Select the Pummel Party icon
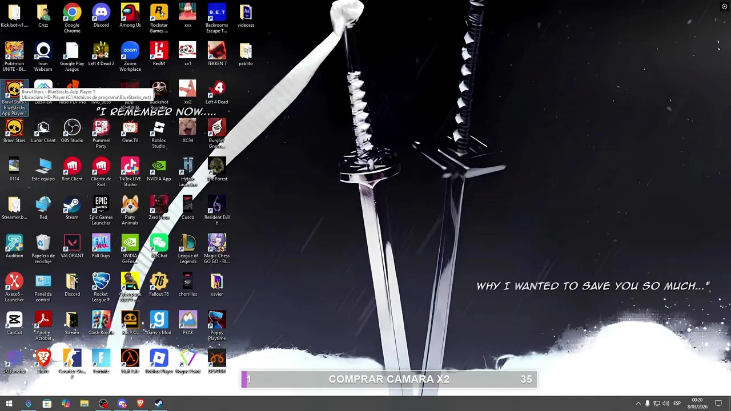The width and height of the screenshot is (731, 411). [101, 134]
